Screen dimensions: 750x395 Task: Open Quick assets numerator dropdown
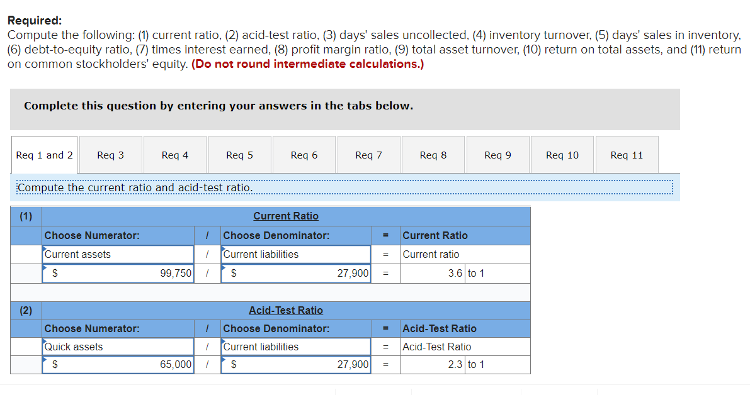point(118,347)
